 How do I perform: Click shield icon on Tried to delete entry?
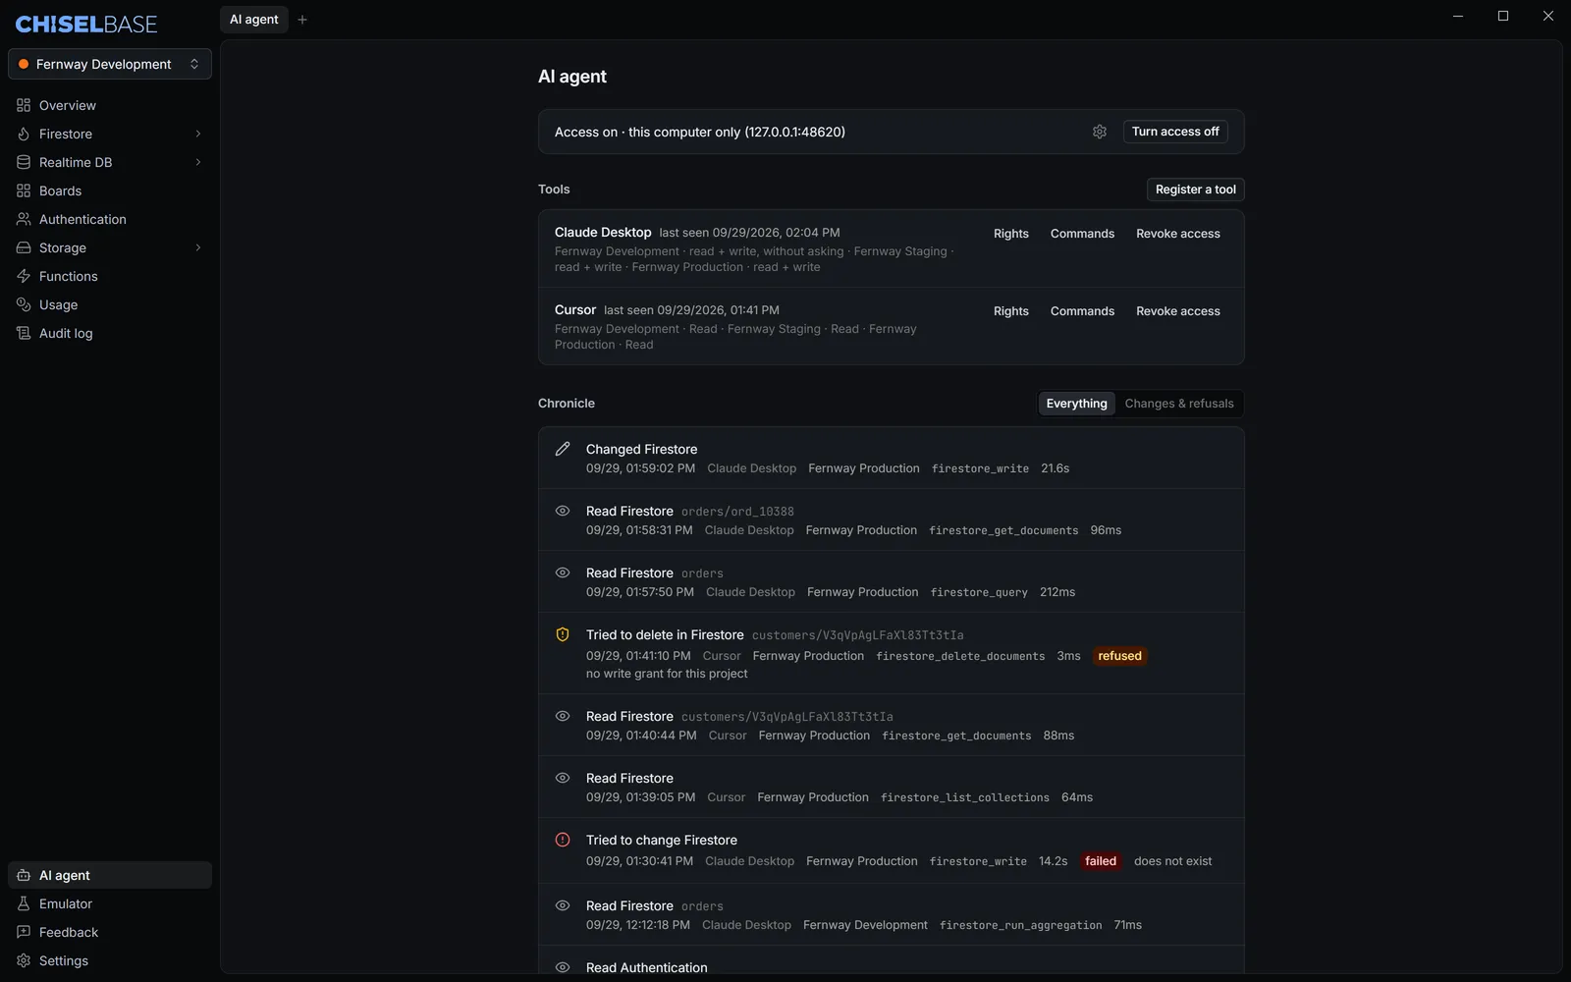[563, 634]
